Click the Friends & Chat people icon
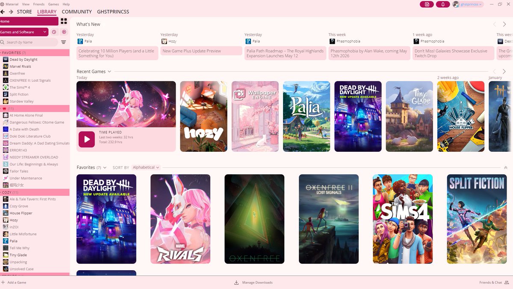Image resolution: width=513 pixels, height=289 pixels. tap(507, 282)
